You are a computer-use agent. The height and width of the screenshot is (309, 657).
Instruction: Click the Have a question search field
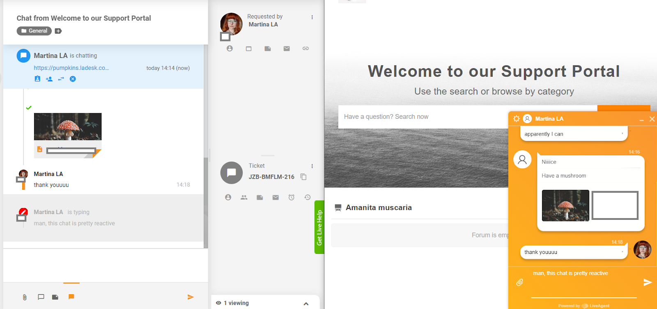tap(423, 117)
